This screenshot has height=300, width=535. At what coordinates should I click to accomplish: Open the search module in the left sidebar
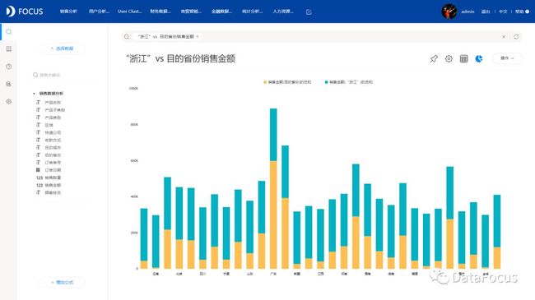[9, 32]
